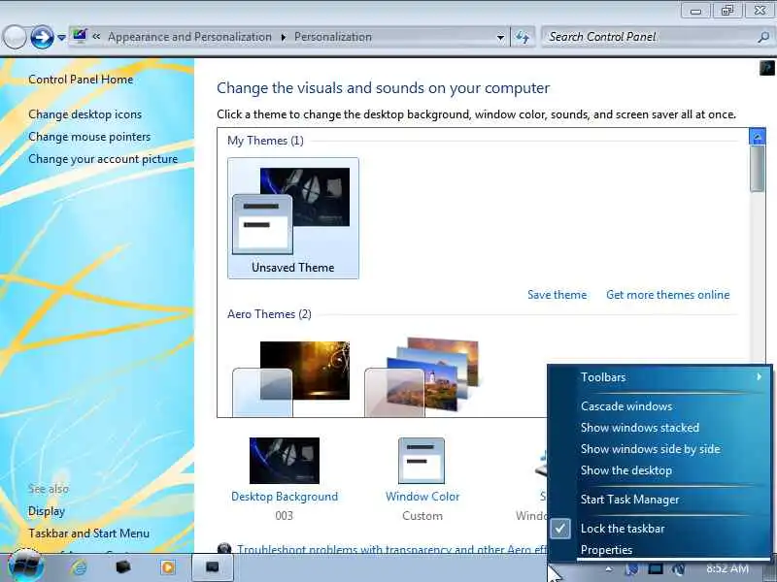Choose Cascade windows from context menu
This screenshot has width=777, height=582.
(660, 406)
